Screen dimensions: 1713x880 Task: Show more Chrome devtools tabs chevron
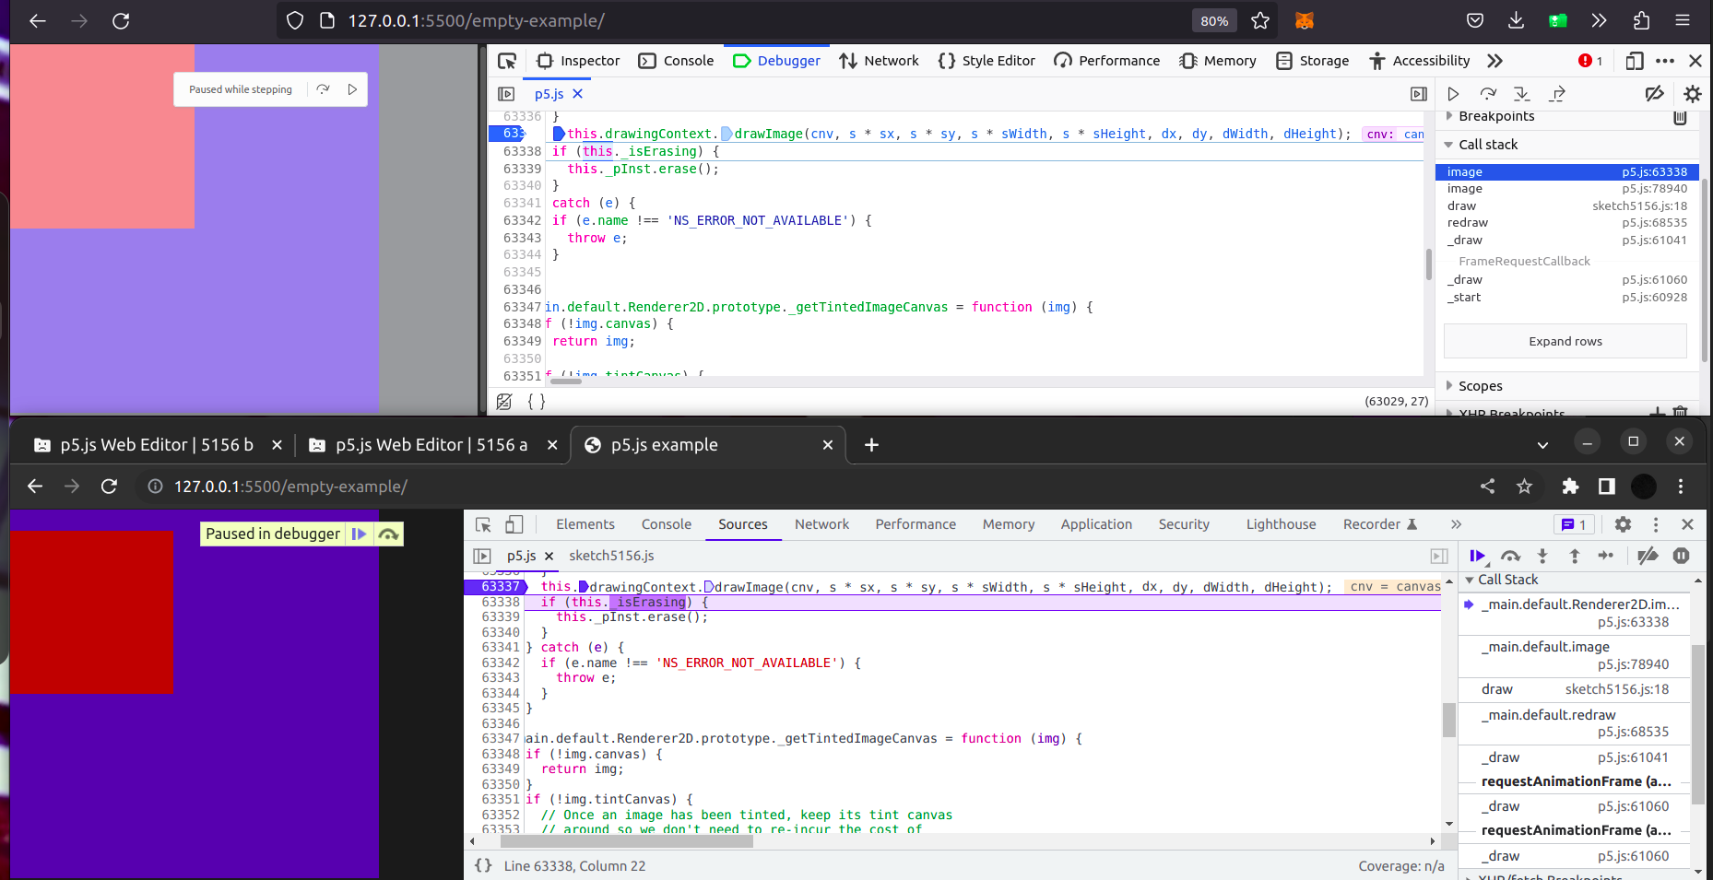coord(1456,524)
